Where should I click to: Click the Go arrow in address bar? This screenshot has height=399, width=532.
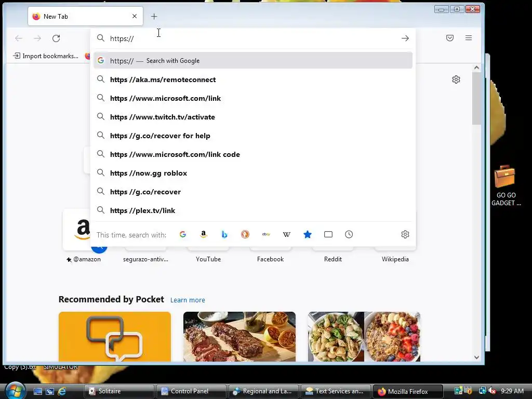[x=405, y=38]
